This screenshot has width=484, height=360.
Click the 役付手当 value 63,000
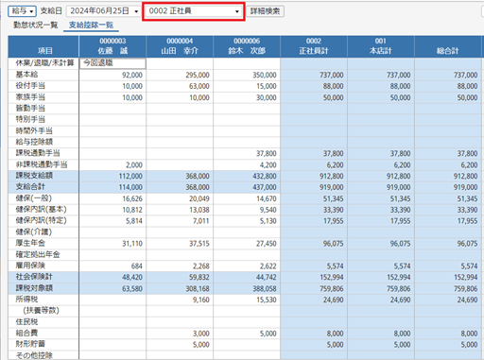point(199,86)
